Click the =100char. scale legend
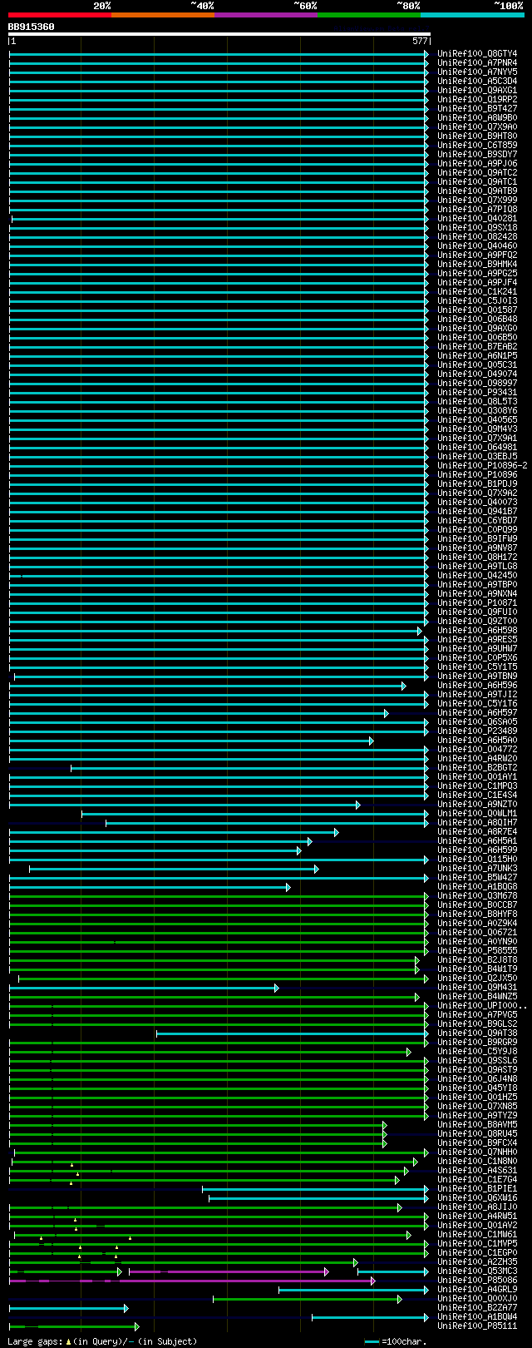Image resolution: width=532 pixels, height=1348 pixels. click(x=396, y=1341)
